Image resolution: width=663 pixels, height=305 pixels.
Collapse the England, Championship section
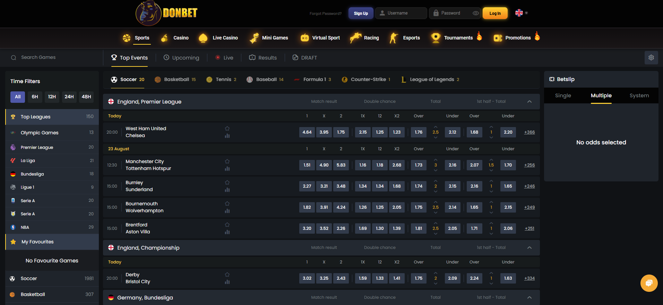(529, 248)
